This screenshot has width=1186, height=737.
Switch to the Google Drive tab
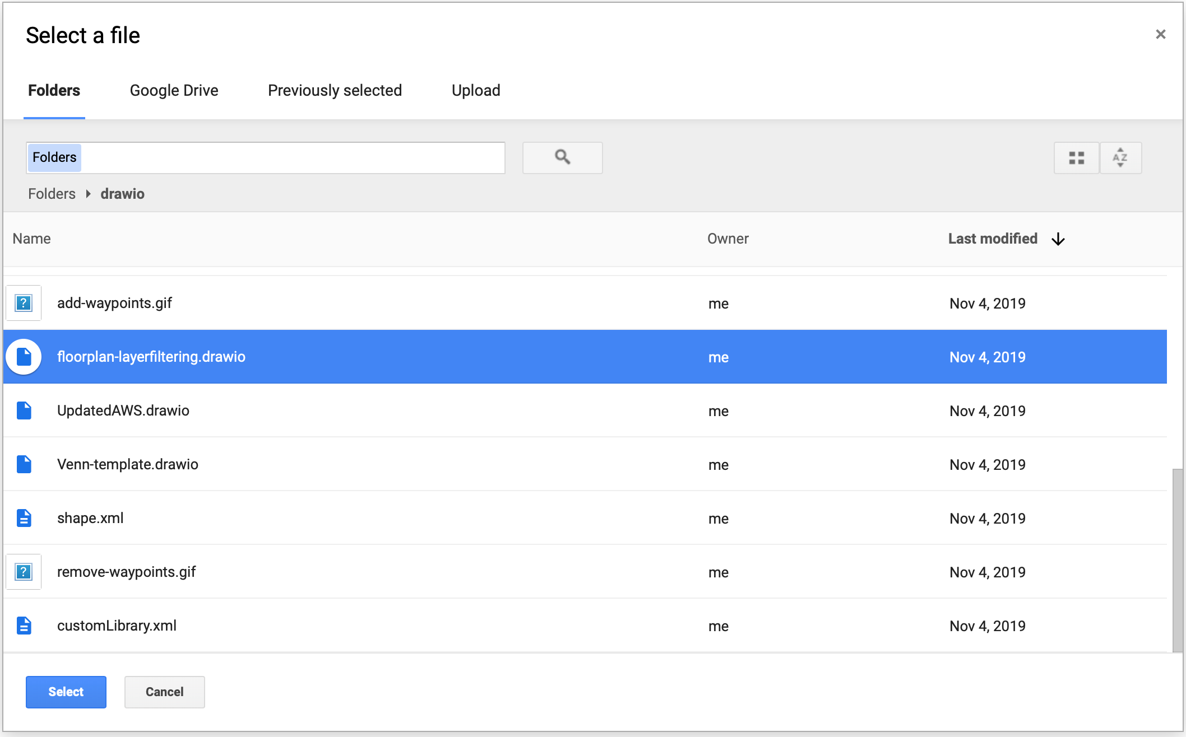(174, 90)
